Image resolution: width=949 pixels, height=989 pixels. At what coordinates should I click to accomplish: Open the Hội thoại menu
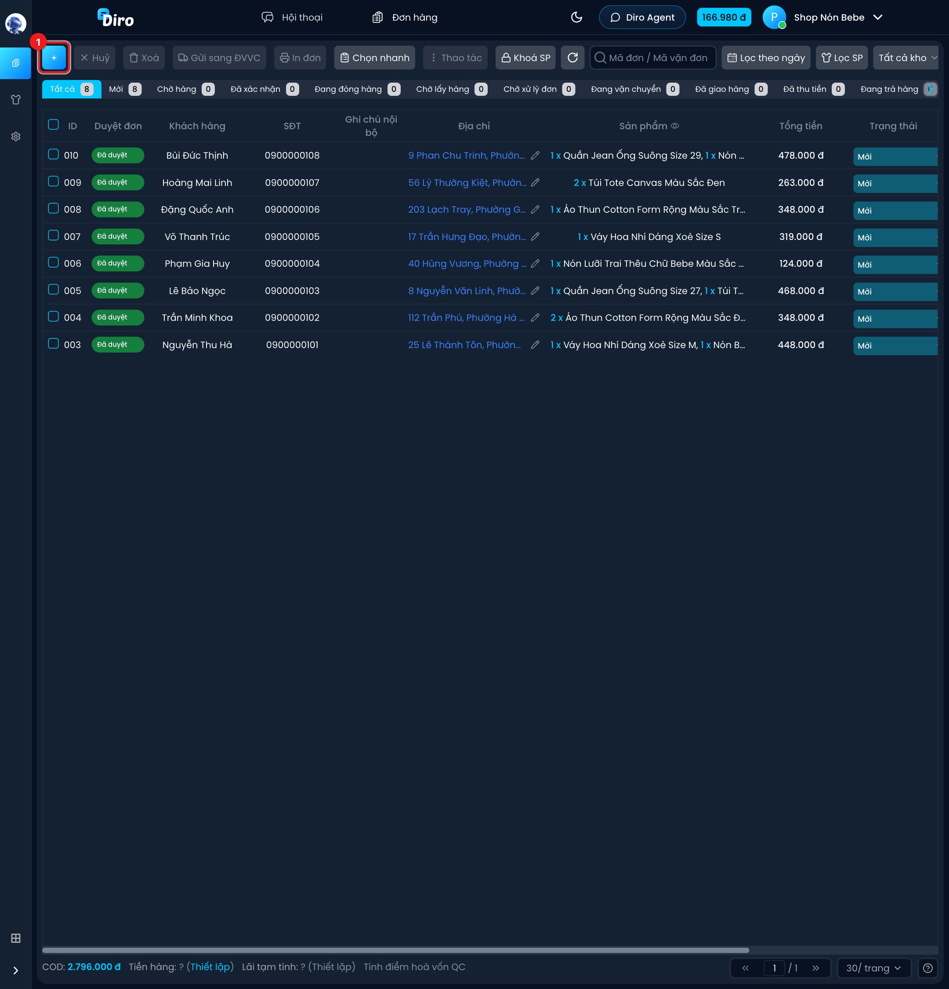[x=292, y=18]
